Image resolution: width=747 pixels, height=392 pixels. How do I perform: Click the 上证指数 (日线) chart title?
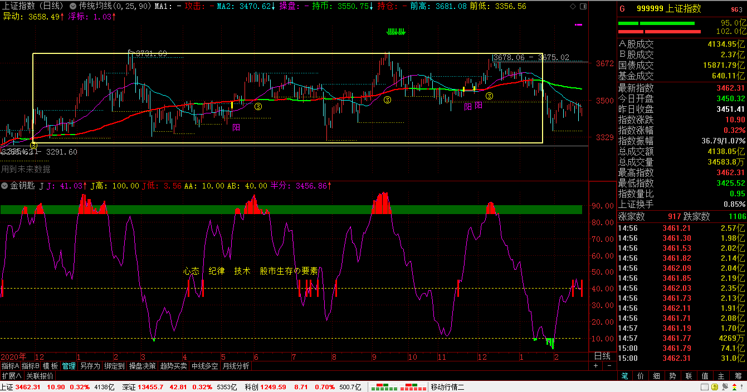(35, 6)
